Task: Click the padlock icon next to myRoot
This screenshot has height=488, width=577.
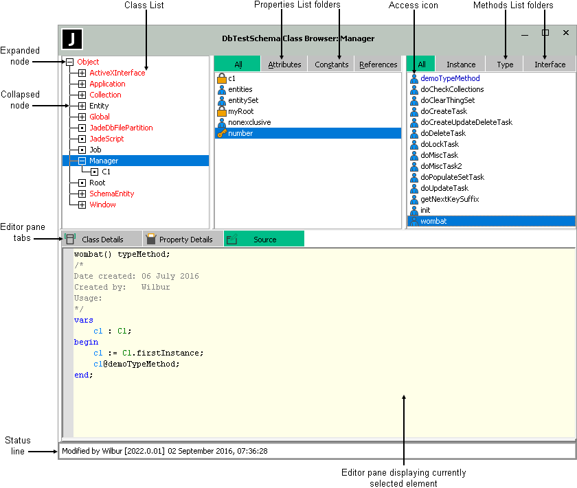Action: (222, 111)
